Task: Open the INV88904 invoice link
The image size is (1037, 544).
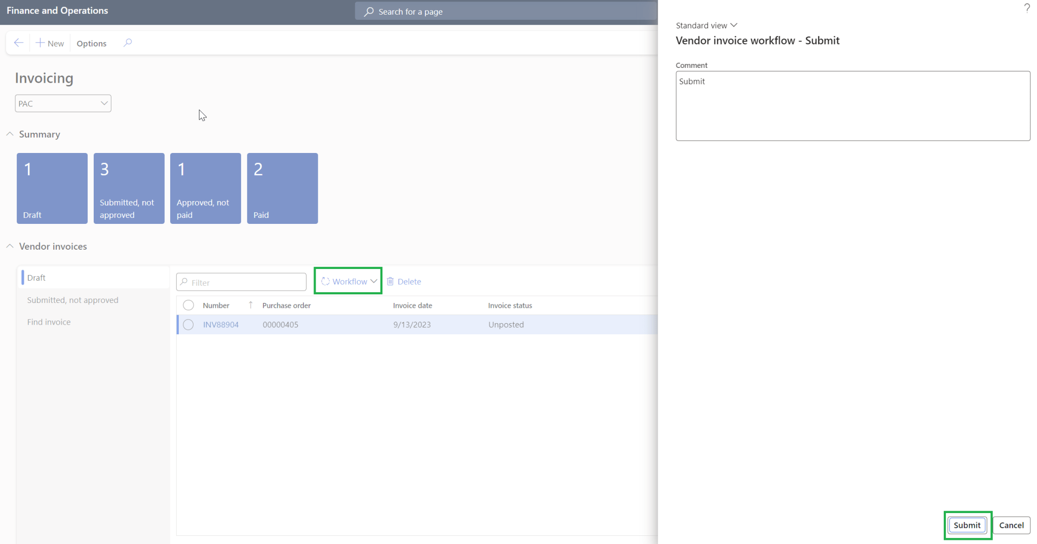Action: [220, 324]
